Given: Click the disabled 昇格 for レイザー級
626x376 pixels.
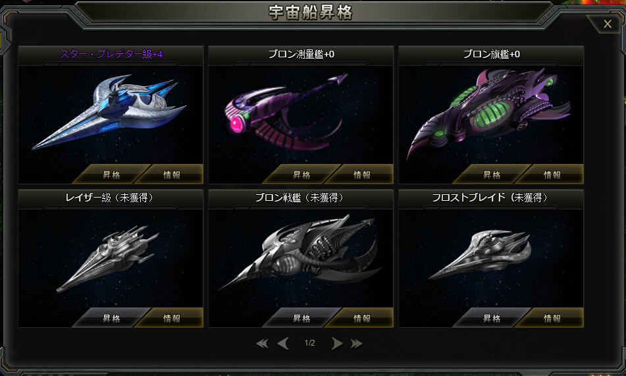Looking at the screenshot, I should tap(111, 318).
